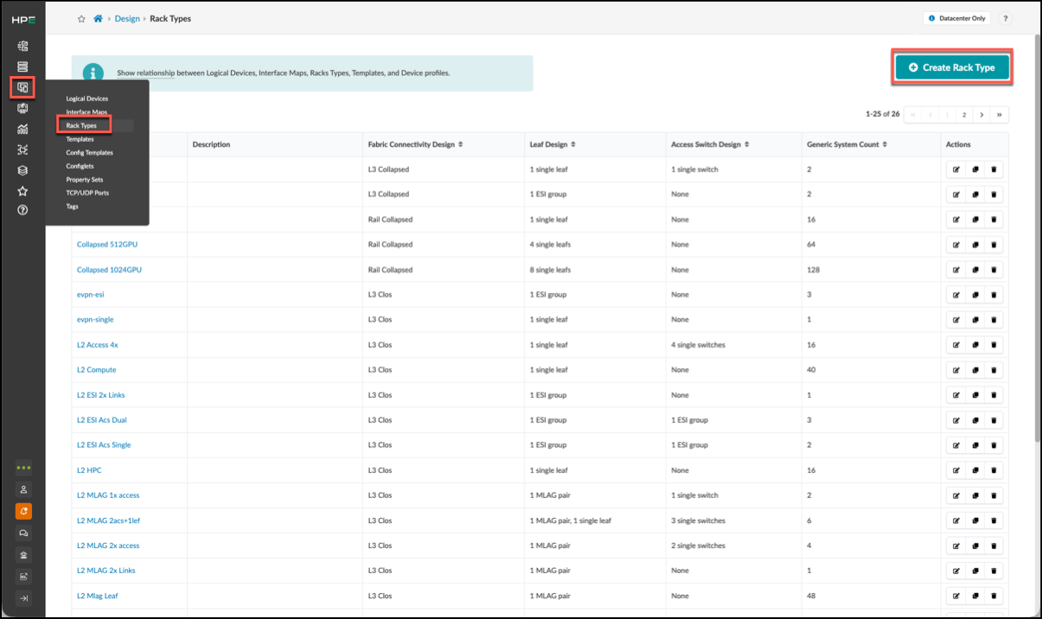Open the Design icon in left sidebar

(22, 87)
